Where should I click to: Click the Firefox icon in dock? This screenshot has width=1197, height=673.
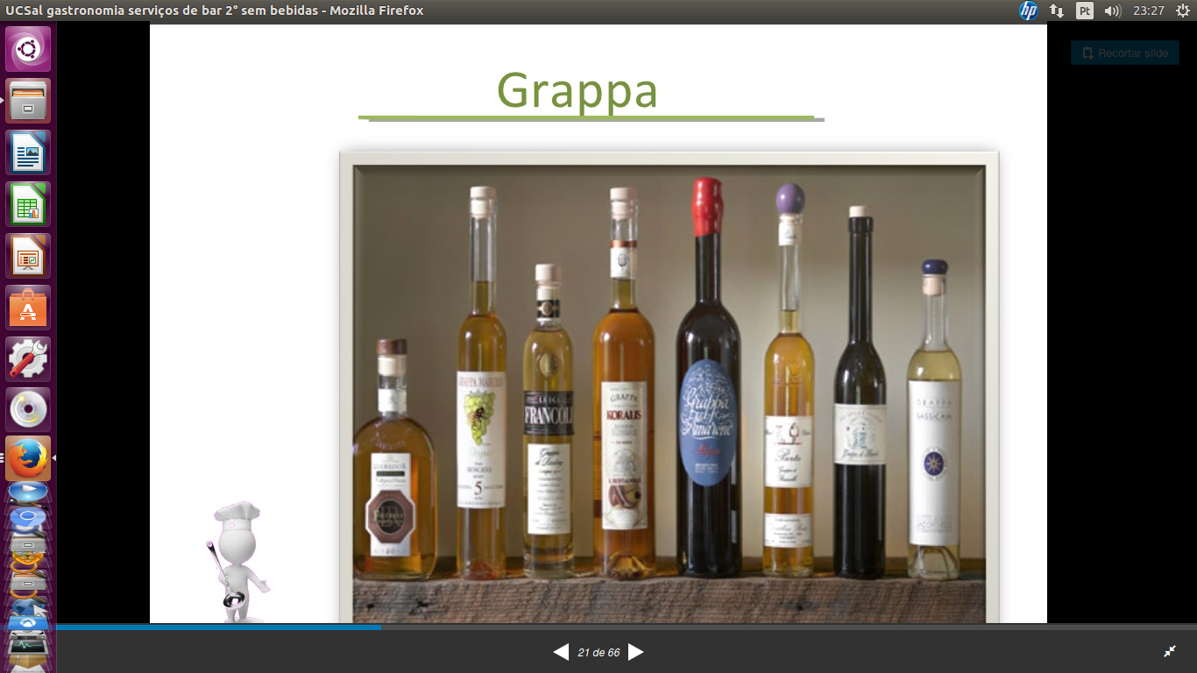[x=28, y=458]
